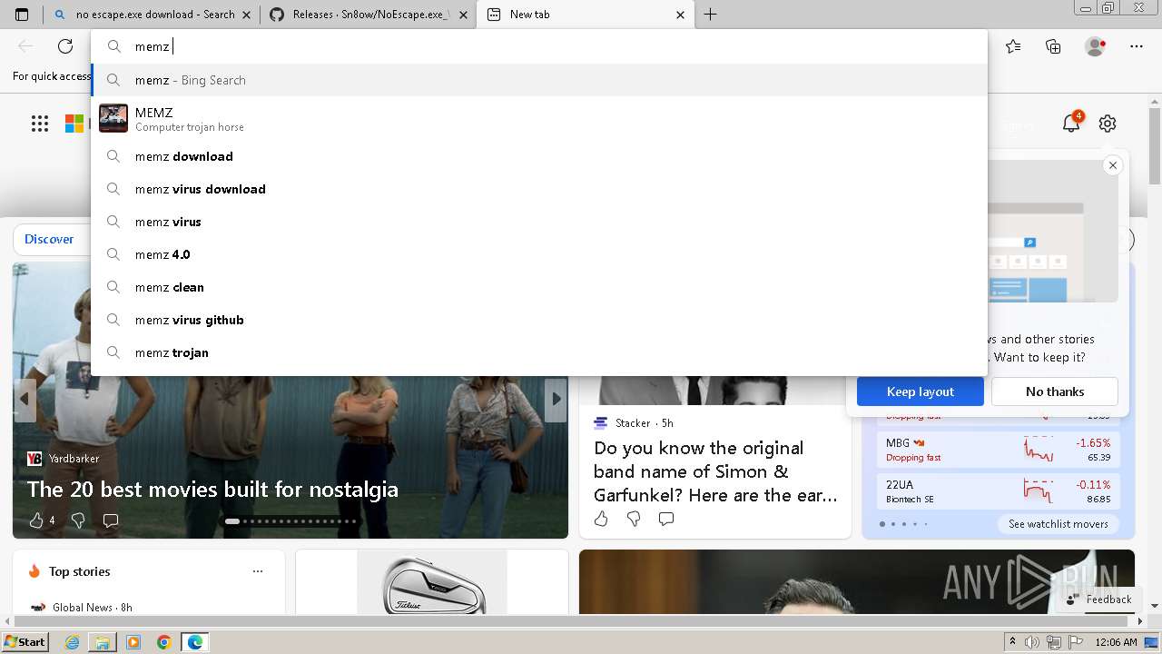This screenshot has height=654, width=1162.
Task: Select the 'memz clean' suggestion
Action: click(x=539, y=287)
